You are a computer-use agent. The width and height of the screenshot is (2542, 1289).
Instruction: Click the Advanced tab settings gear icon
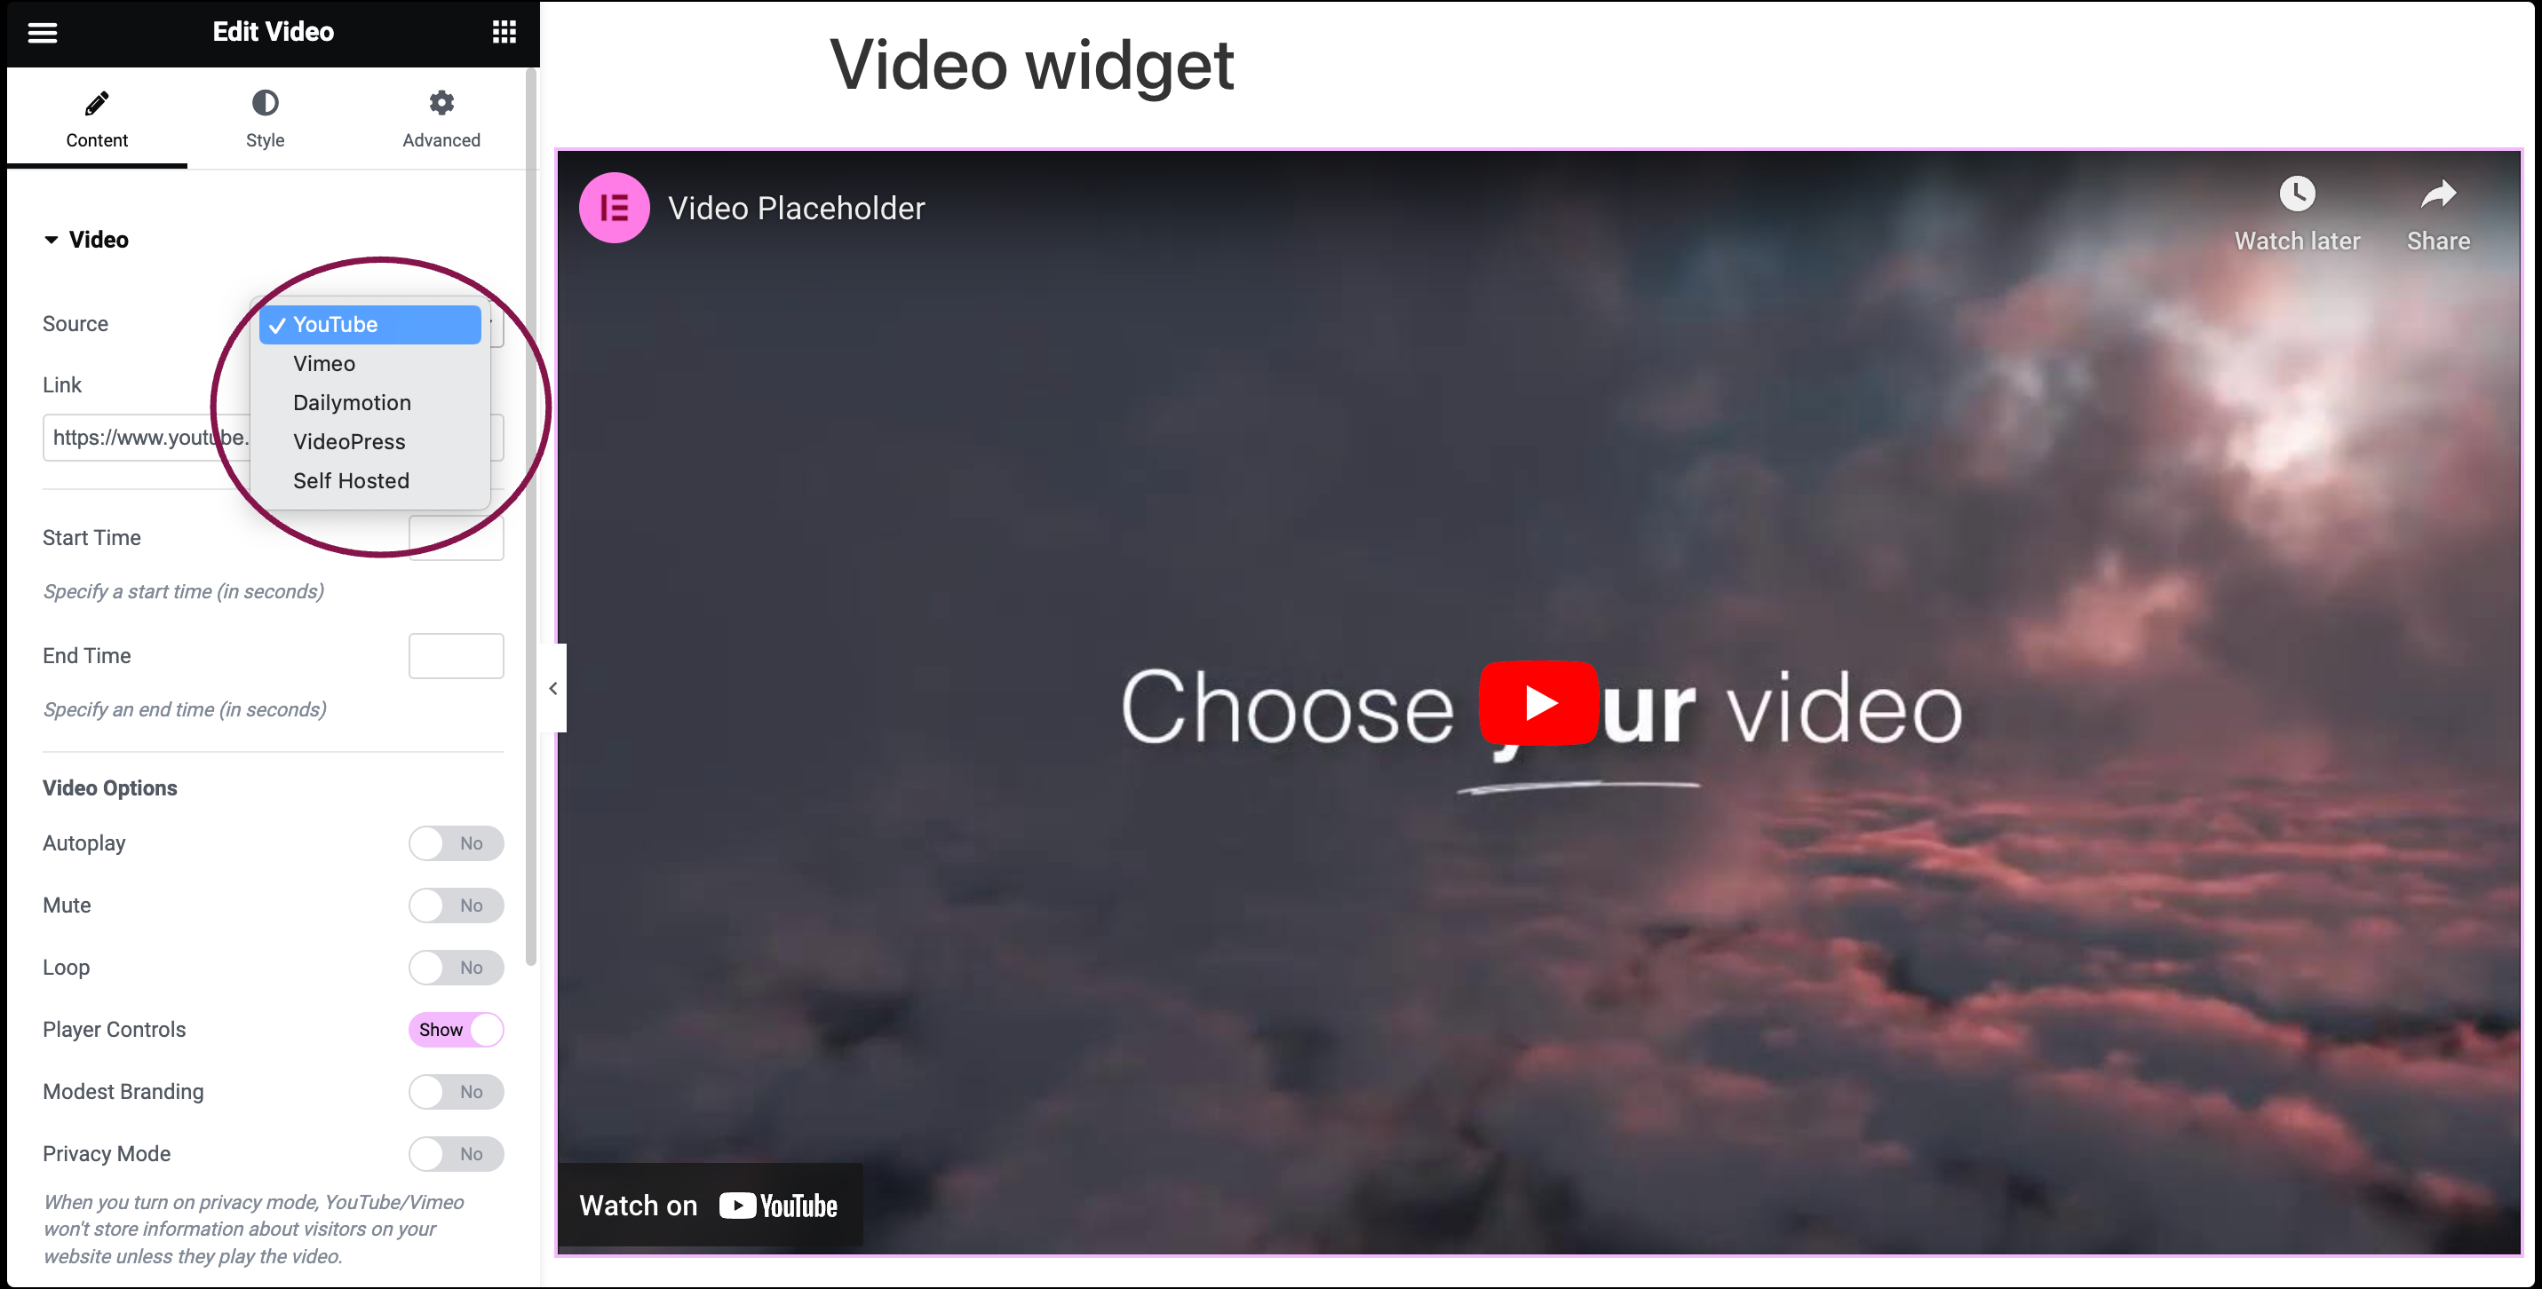point(441,102)
